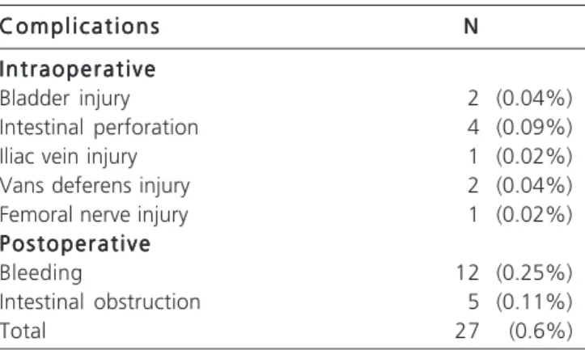Click the Intestinal obstruction row label
585x350 pixels.
click(100, 302)
